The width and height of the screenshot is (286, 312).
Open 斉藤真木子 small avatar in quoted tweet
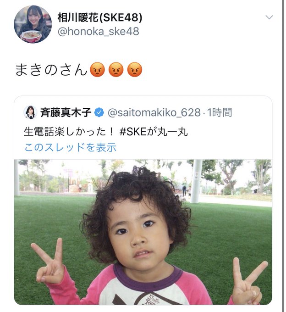click(30, 112)
